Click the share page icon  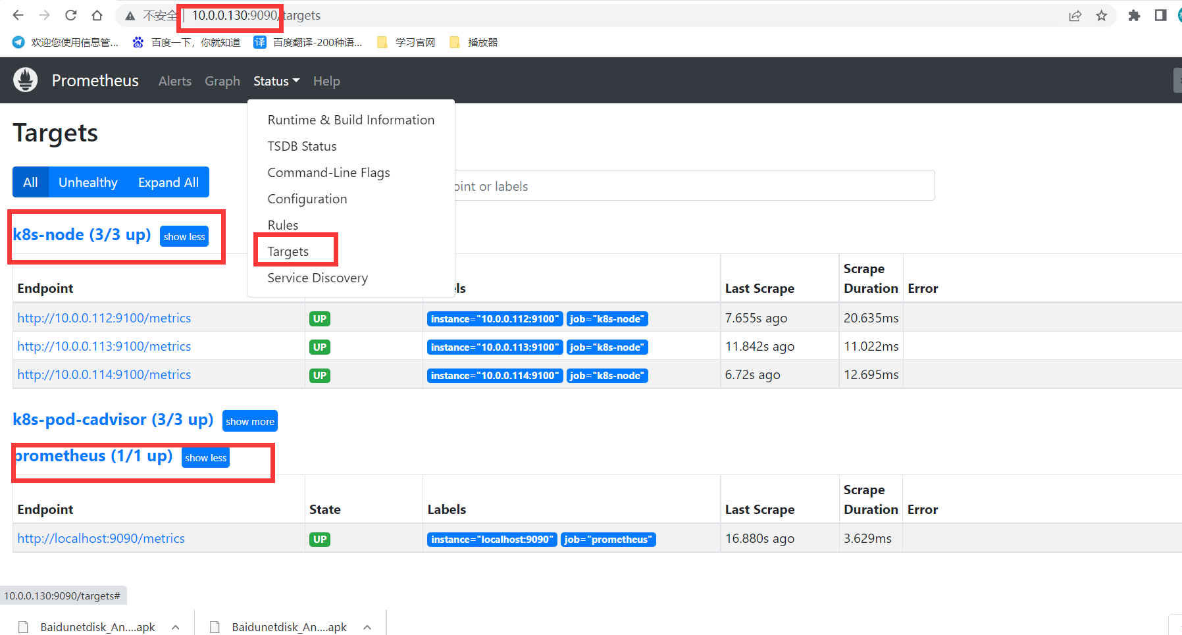point(1075,16)
